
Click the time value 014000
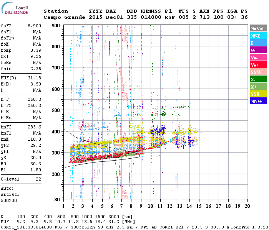click(x=151, y=17)
